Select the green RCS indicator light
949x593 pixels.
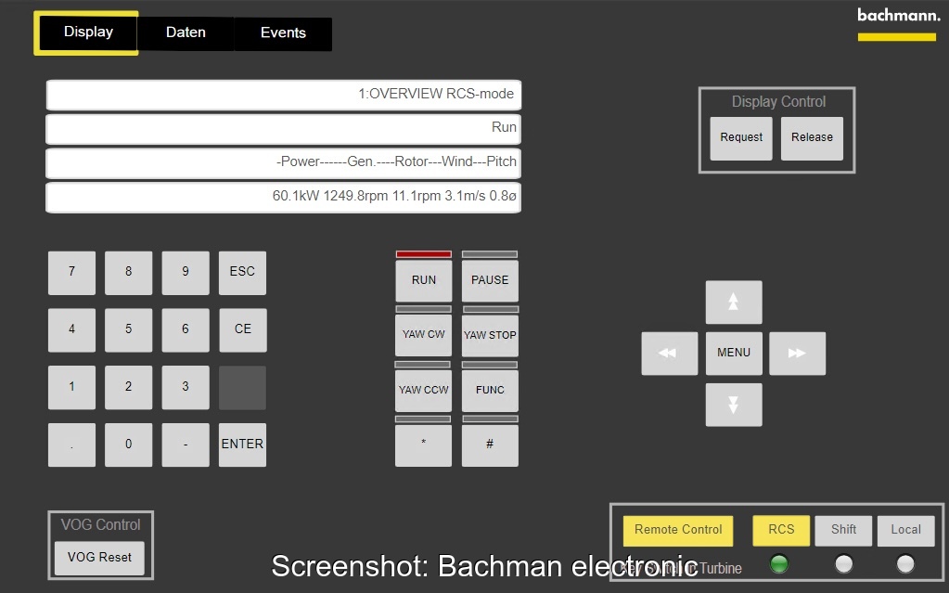(x=779, y=563)
